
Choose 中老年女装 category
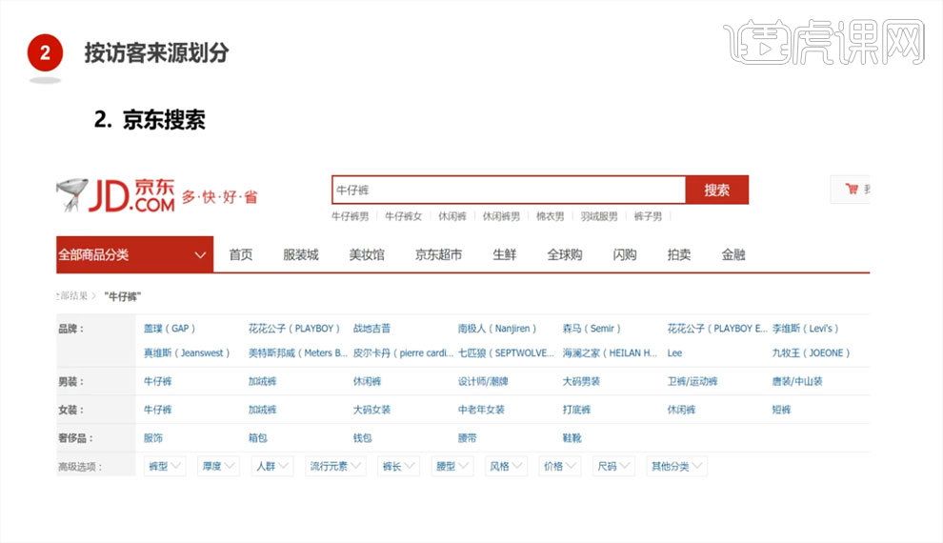click(x=481, y=410)
